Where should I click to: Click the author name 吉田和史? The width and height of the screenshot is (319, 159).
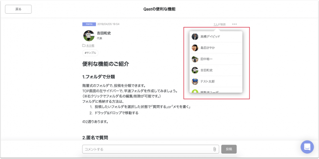(104, 33)
